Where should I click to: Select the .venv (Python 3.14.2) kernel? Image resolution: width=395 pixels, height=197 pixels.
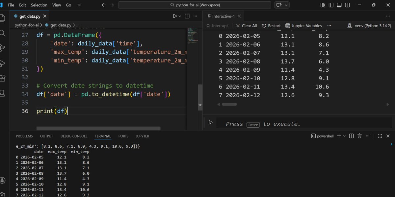click(369, 26)
